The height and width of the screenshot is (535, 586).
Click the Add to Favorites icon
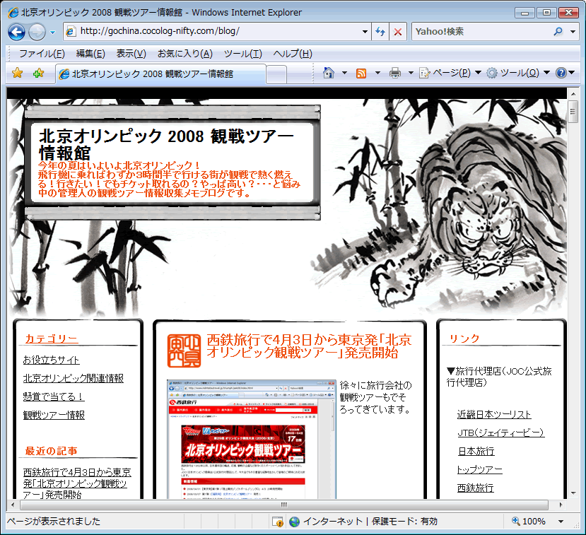39,74
